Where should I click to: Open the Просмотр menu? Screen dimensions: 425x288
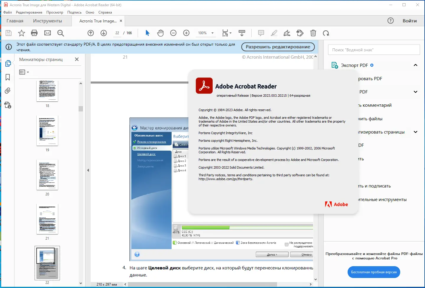55,12
